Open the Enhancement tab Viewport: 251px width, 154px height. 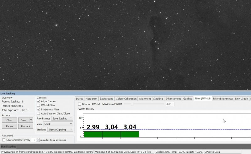coord(173,99)
